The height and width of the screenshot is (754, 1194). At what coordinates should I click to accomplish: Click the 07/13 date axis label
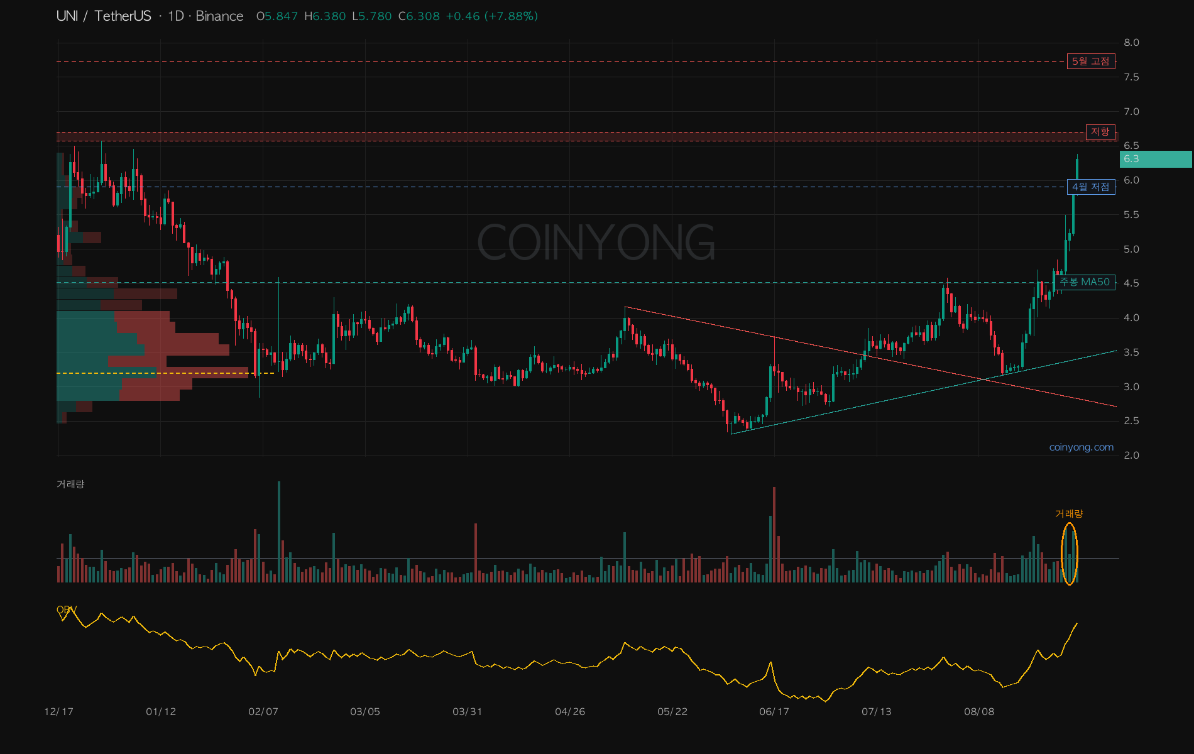[877, 712]
